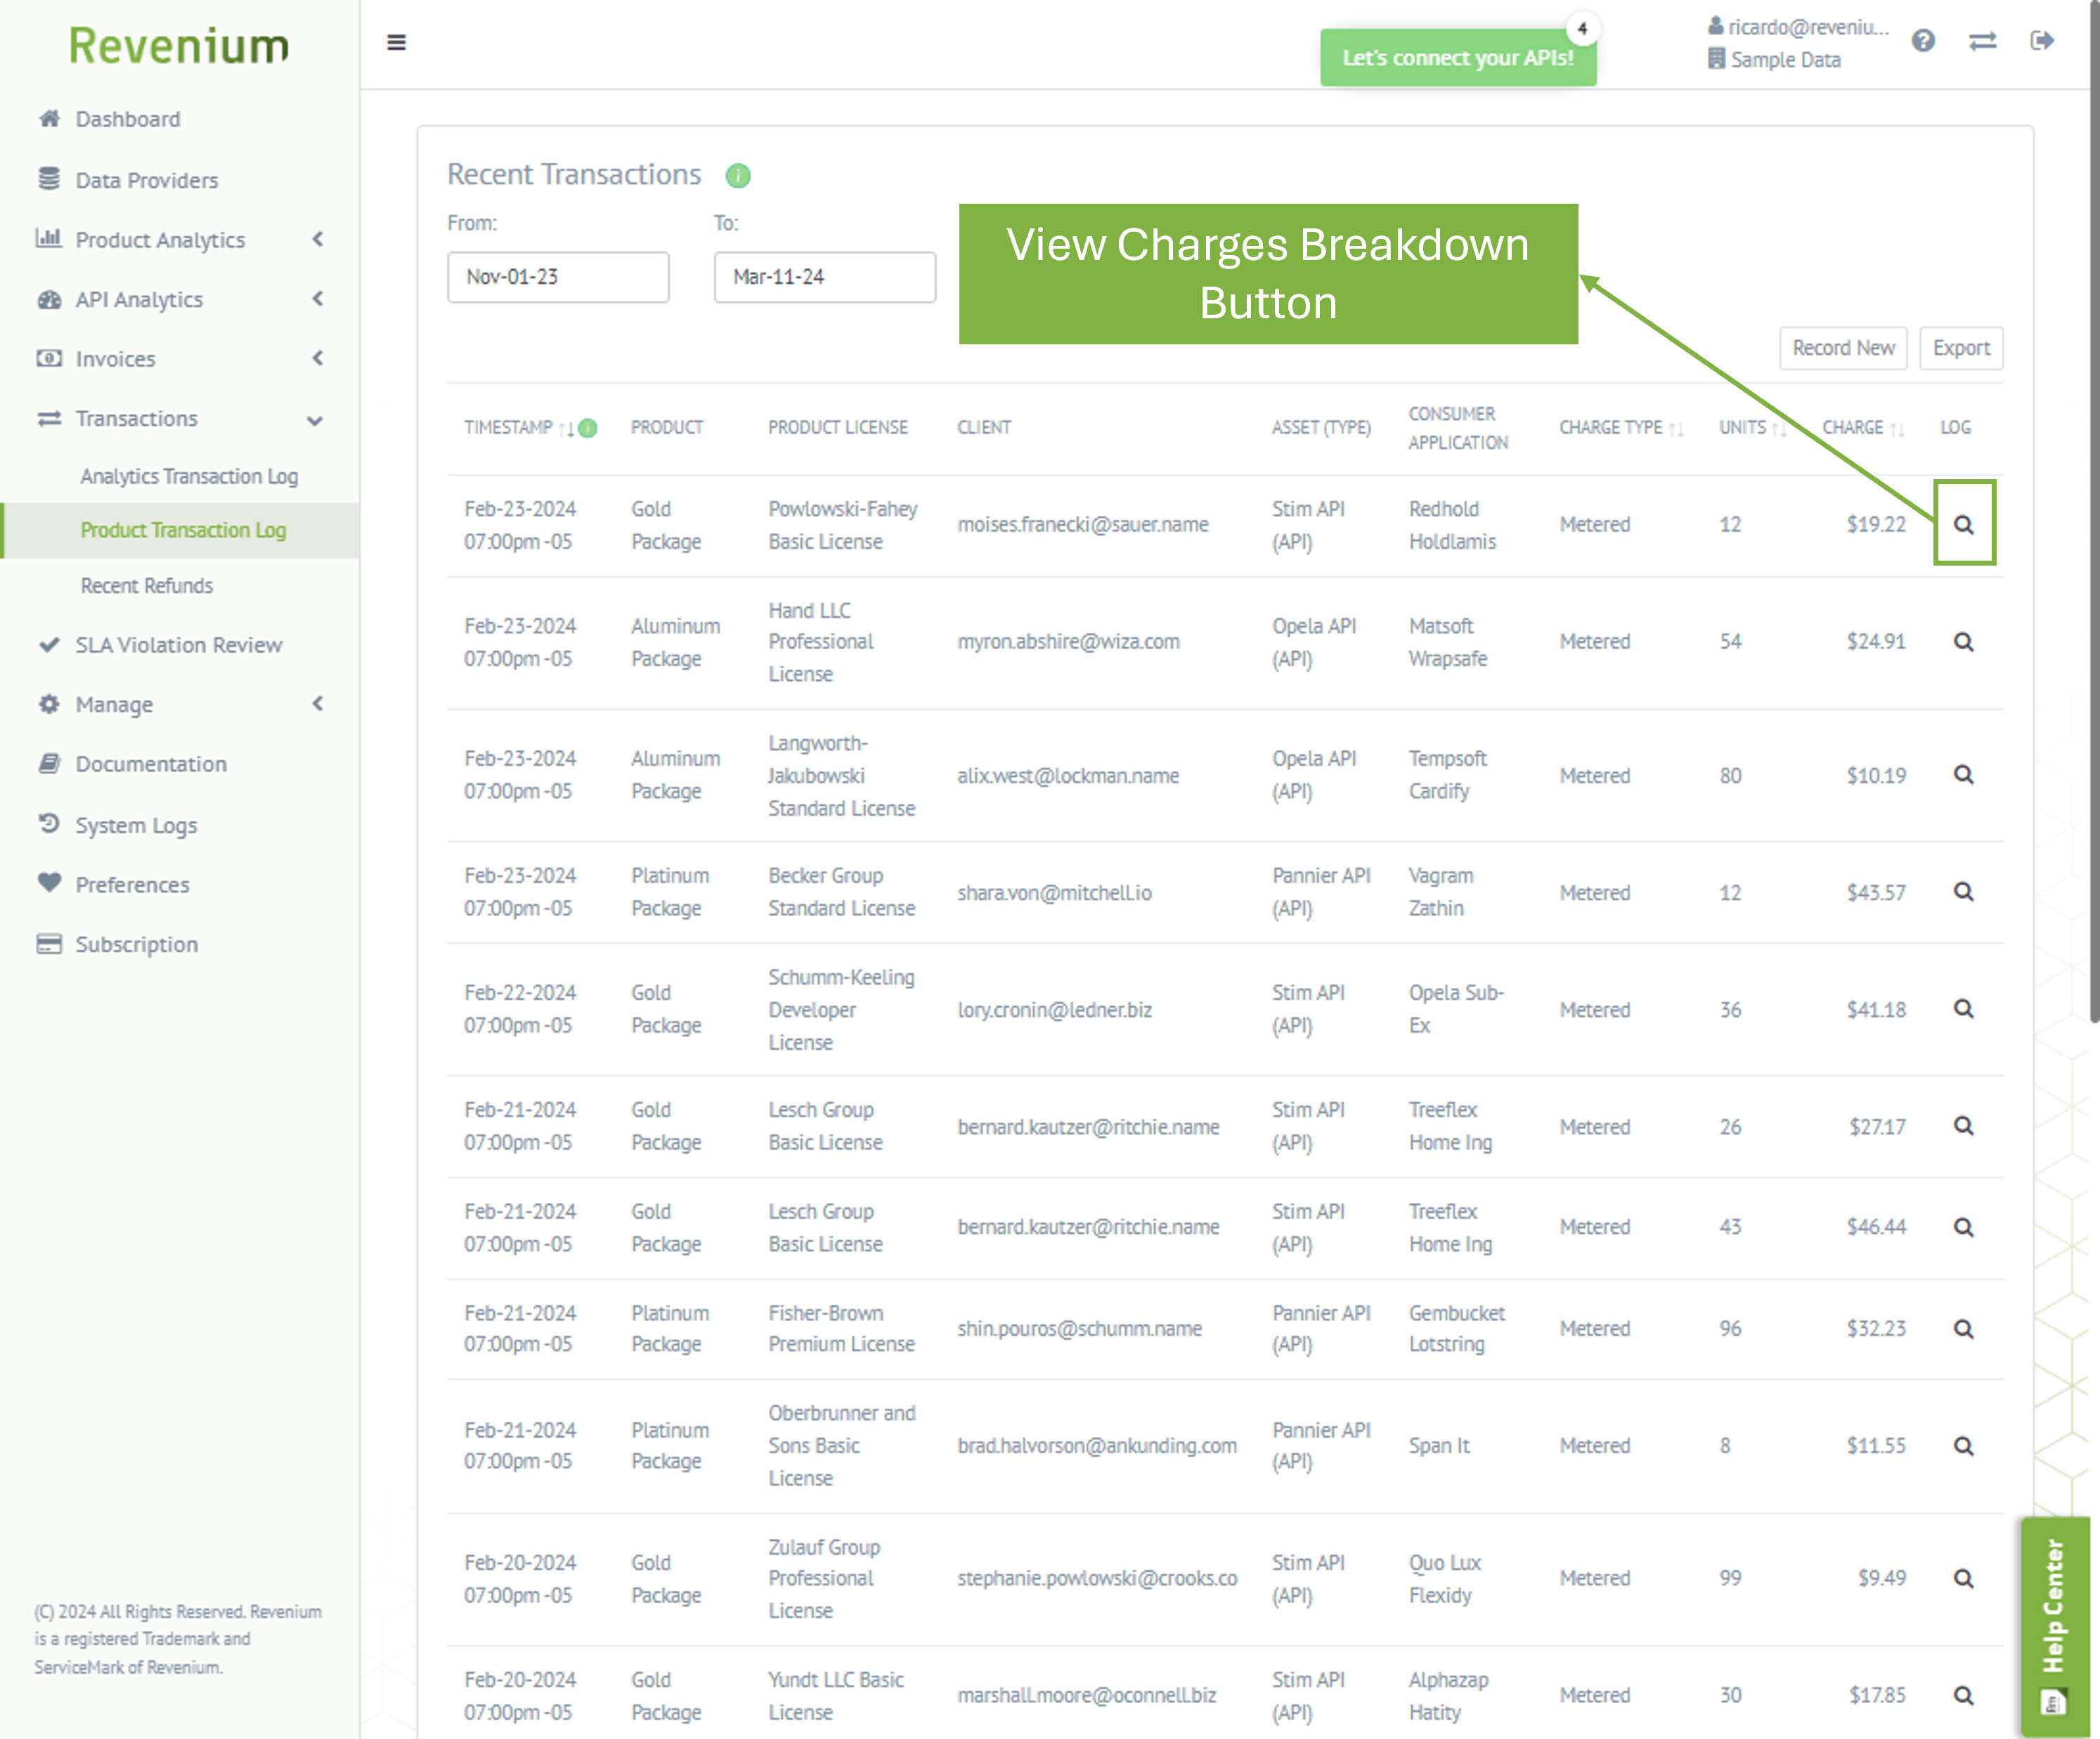Click the From date field Nov-01-23
The height and width of the screenshot is (1739, 2100).
click(x=557, y=277)
